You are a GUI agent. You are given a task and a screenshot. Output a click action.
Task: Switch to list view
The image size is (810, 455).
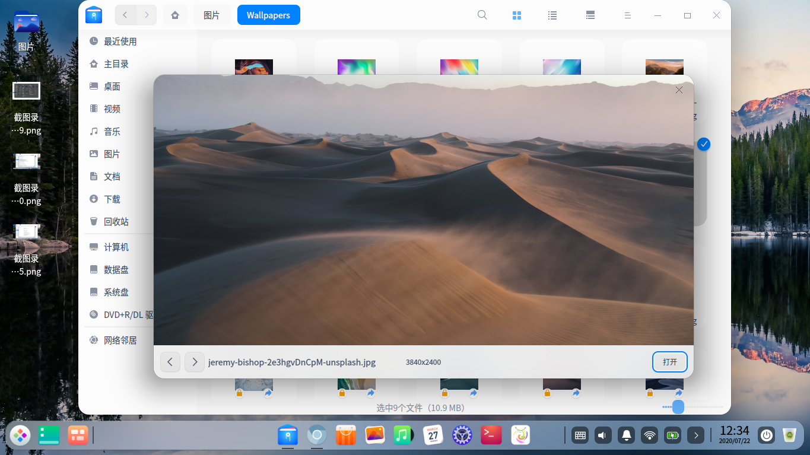pyautogui.click(x=552, y=15)
